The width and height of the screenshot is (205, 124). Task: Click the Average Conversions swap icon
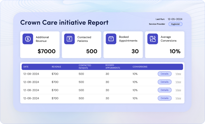[153, 39]
